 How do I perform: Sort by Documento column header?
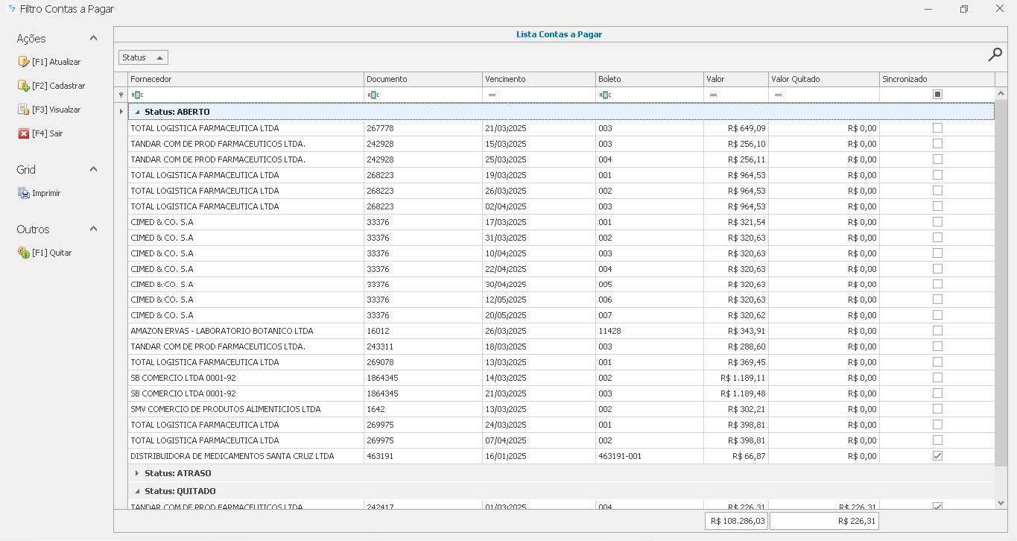pos(423,79)
